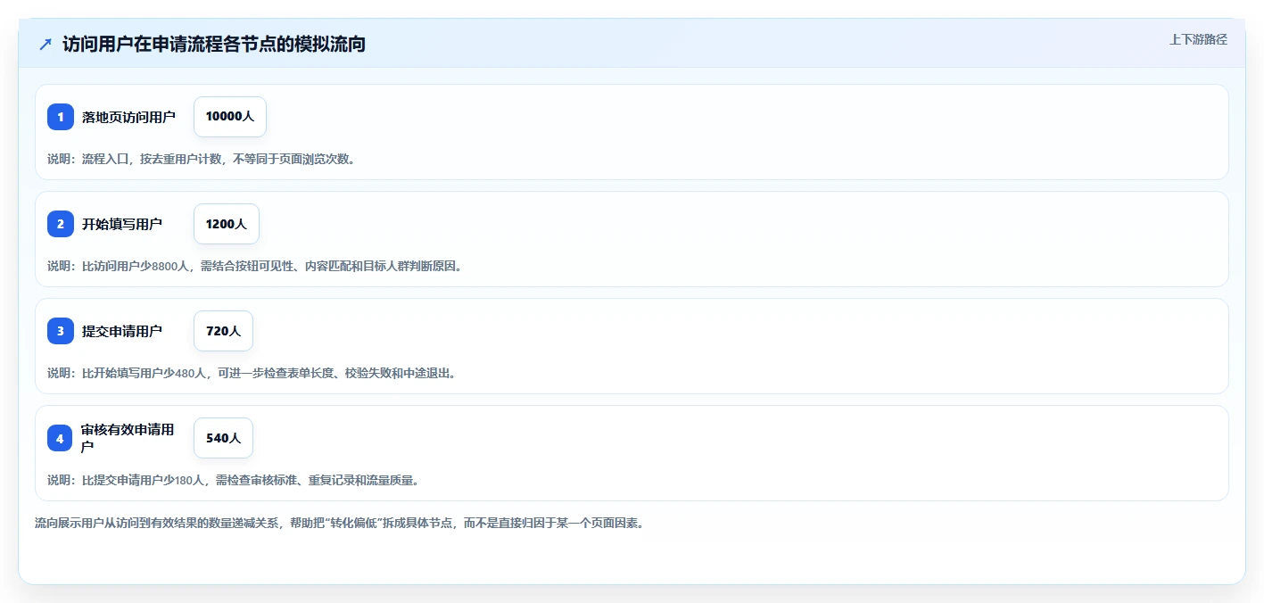Click the arrow icon beside the panel title
Screen dimensions: 1264x603
point(45,44)
